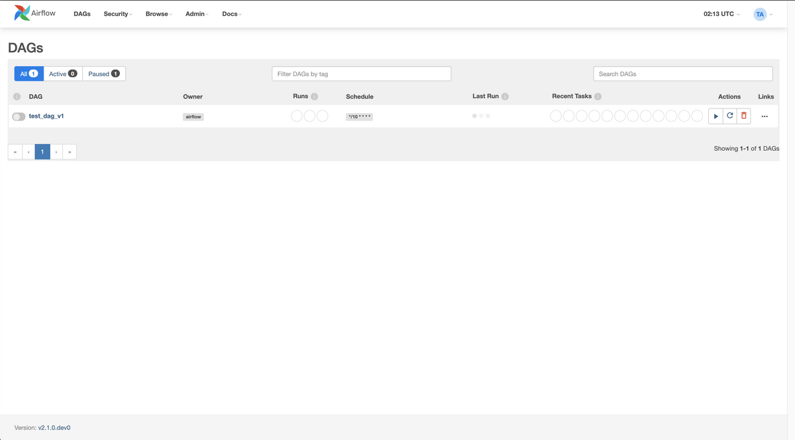The width and height of the screenshot is (795, 440).
Task: Click the Airflow logo
Action: coord(35,13)
